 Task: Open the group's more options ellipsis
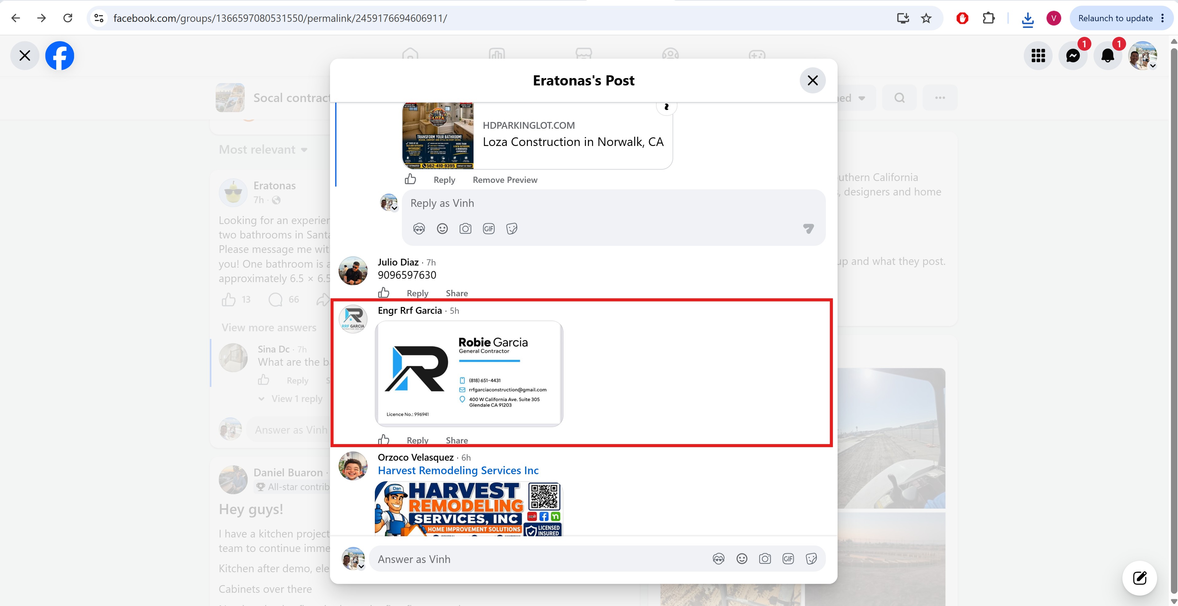[x=940, y=98]
